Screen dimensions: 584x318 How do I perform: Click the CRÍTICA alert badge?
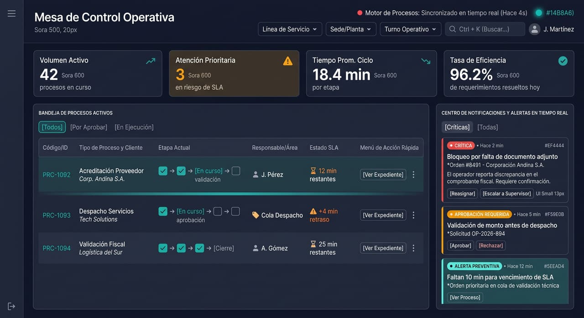click(x=461, y=145)
